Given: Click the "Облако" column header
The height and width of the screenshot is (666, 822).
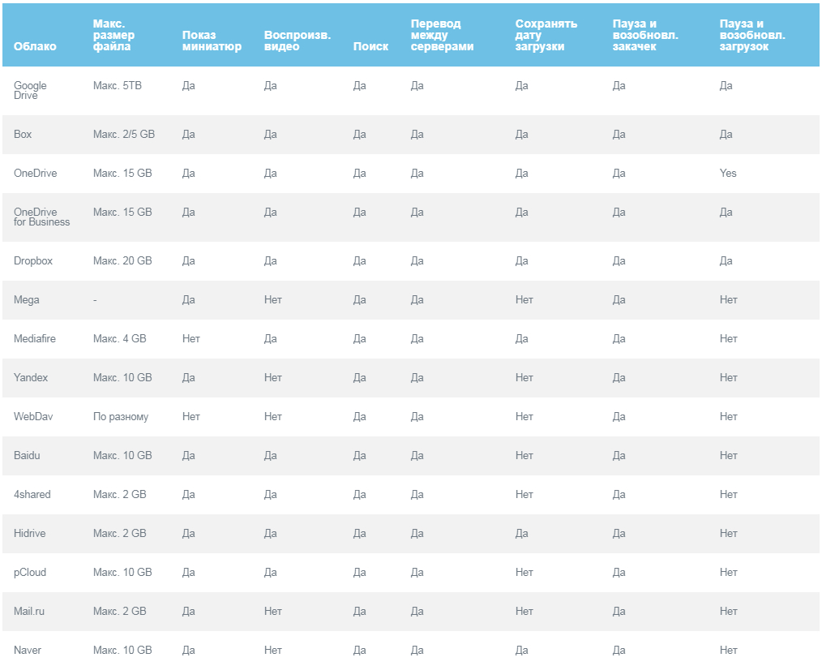Looking at the screenshot, I should point(35,46).
